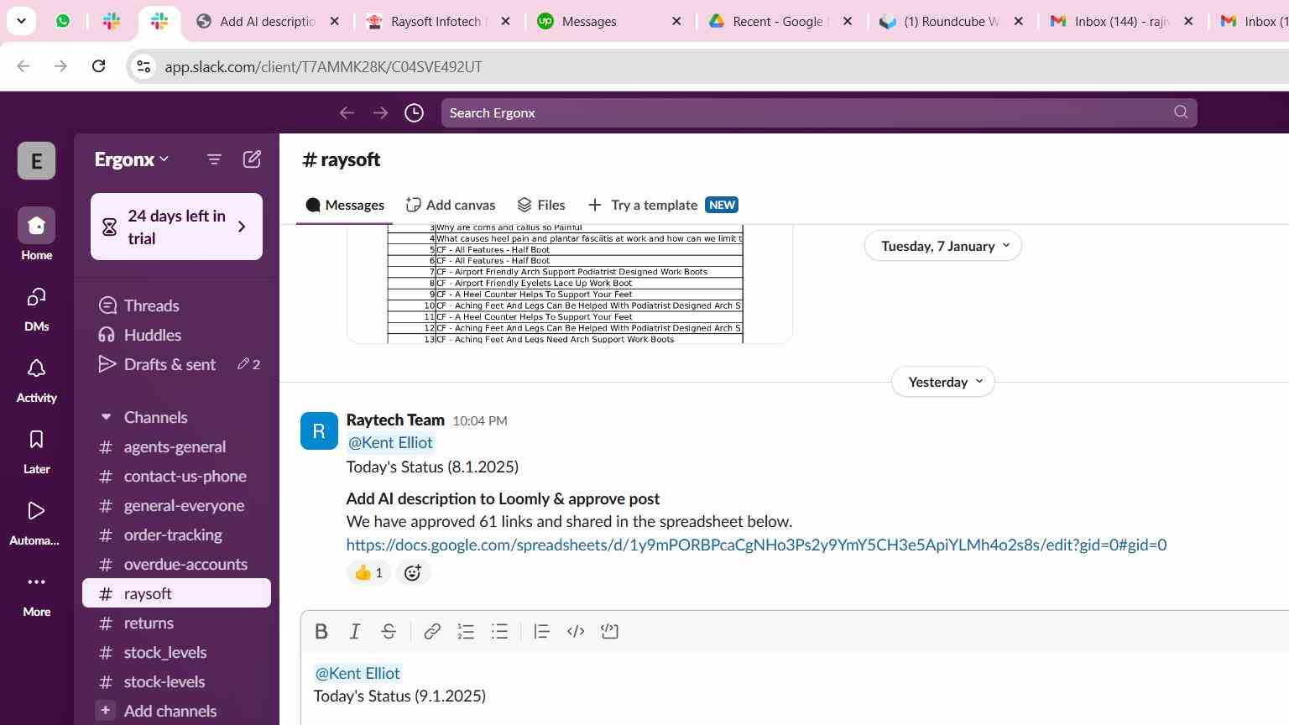Image resolution: width=1289 pixels, height=725 pixels.
Task: Toggle the thumbs up reaction
Action: (x=368, y=573)
